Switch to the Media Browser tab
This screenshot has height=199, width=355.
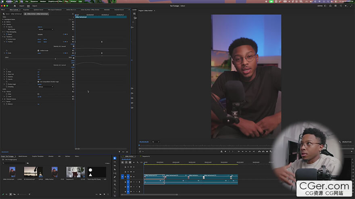(23, 156)
